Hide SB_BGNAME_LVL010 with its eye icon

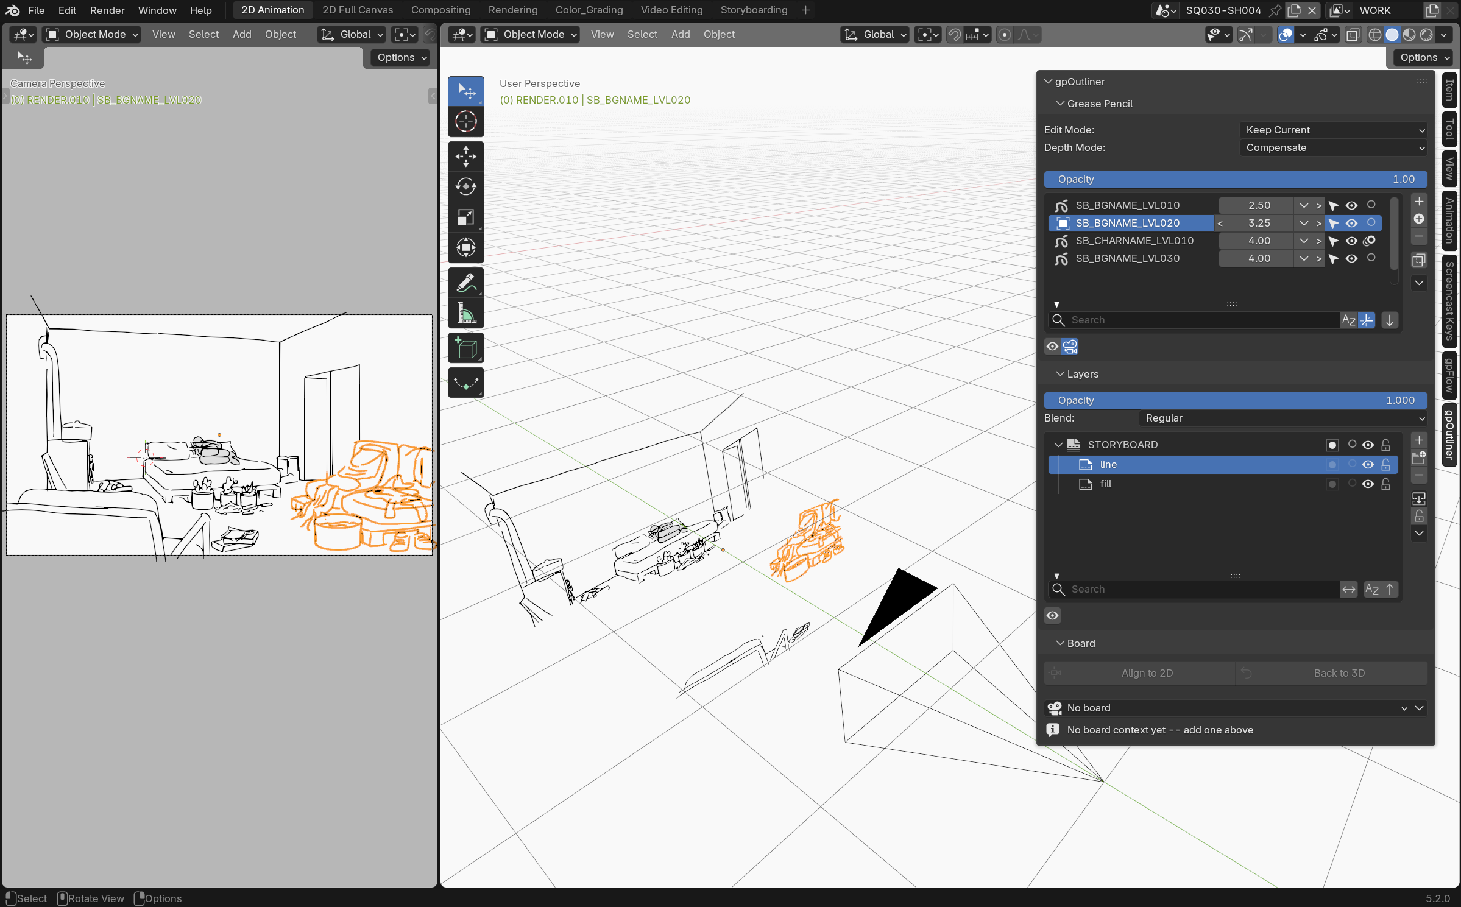(x=1351, y=205)
